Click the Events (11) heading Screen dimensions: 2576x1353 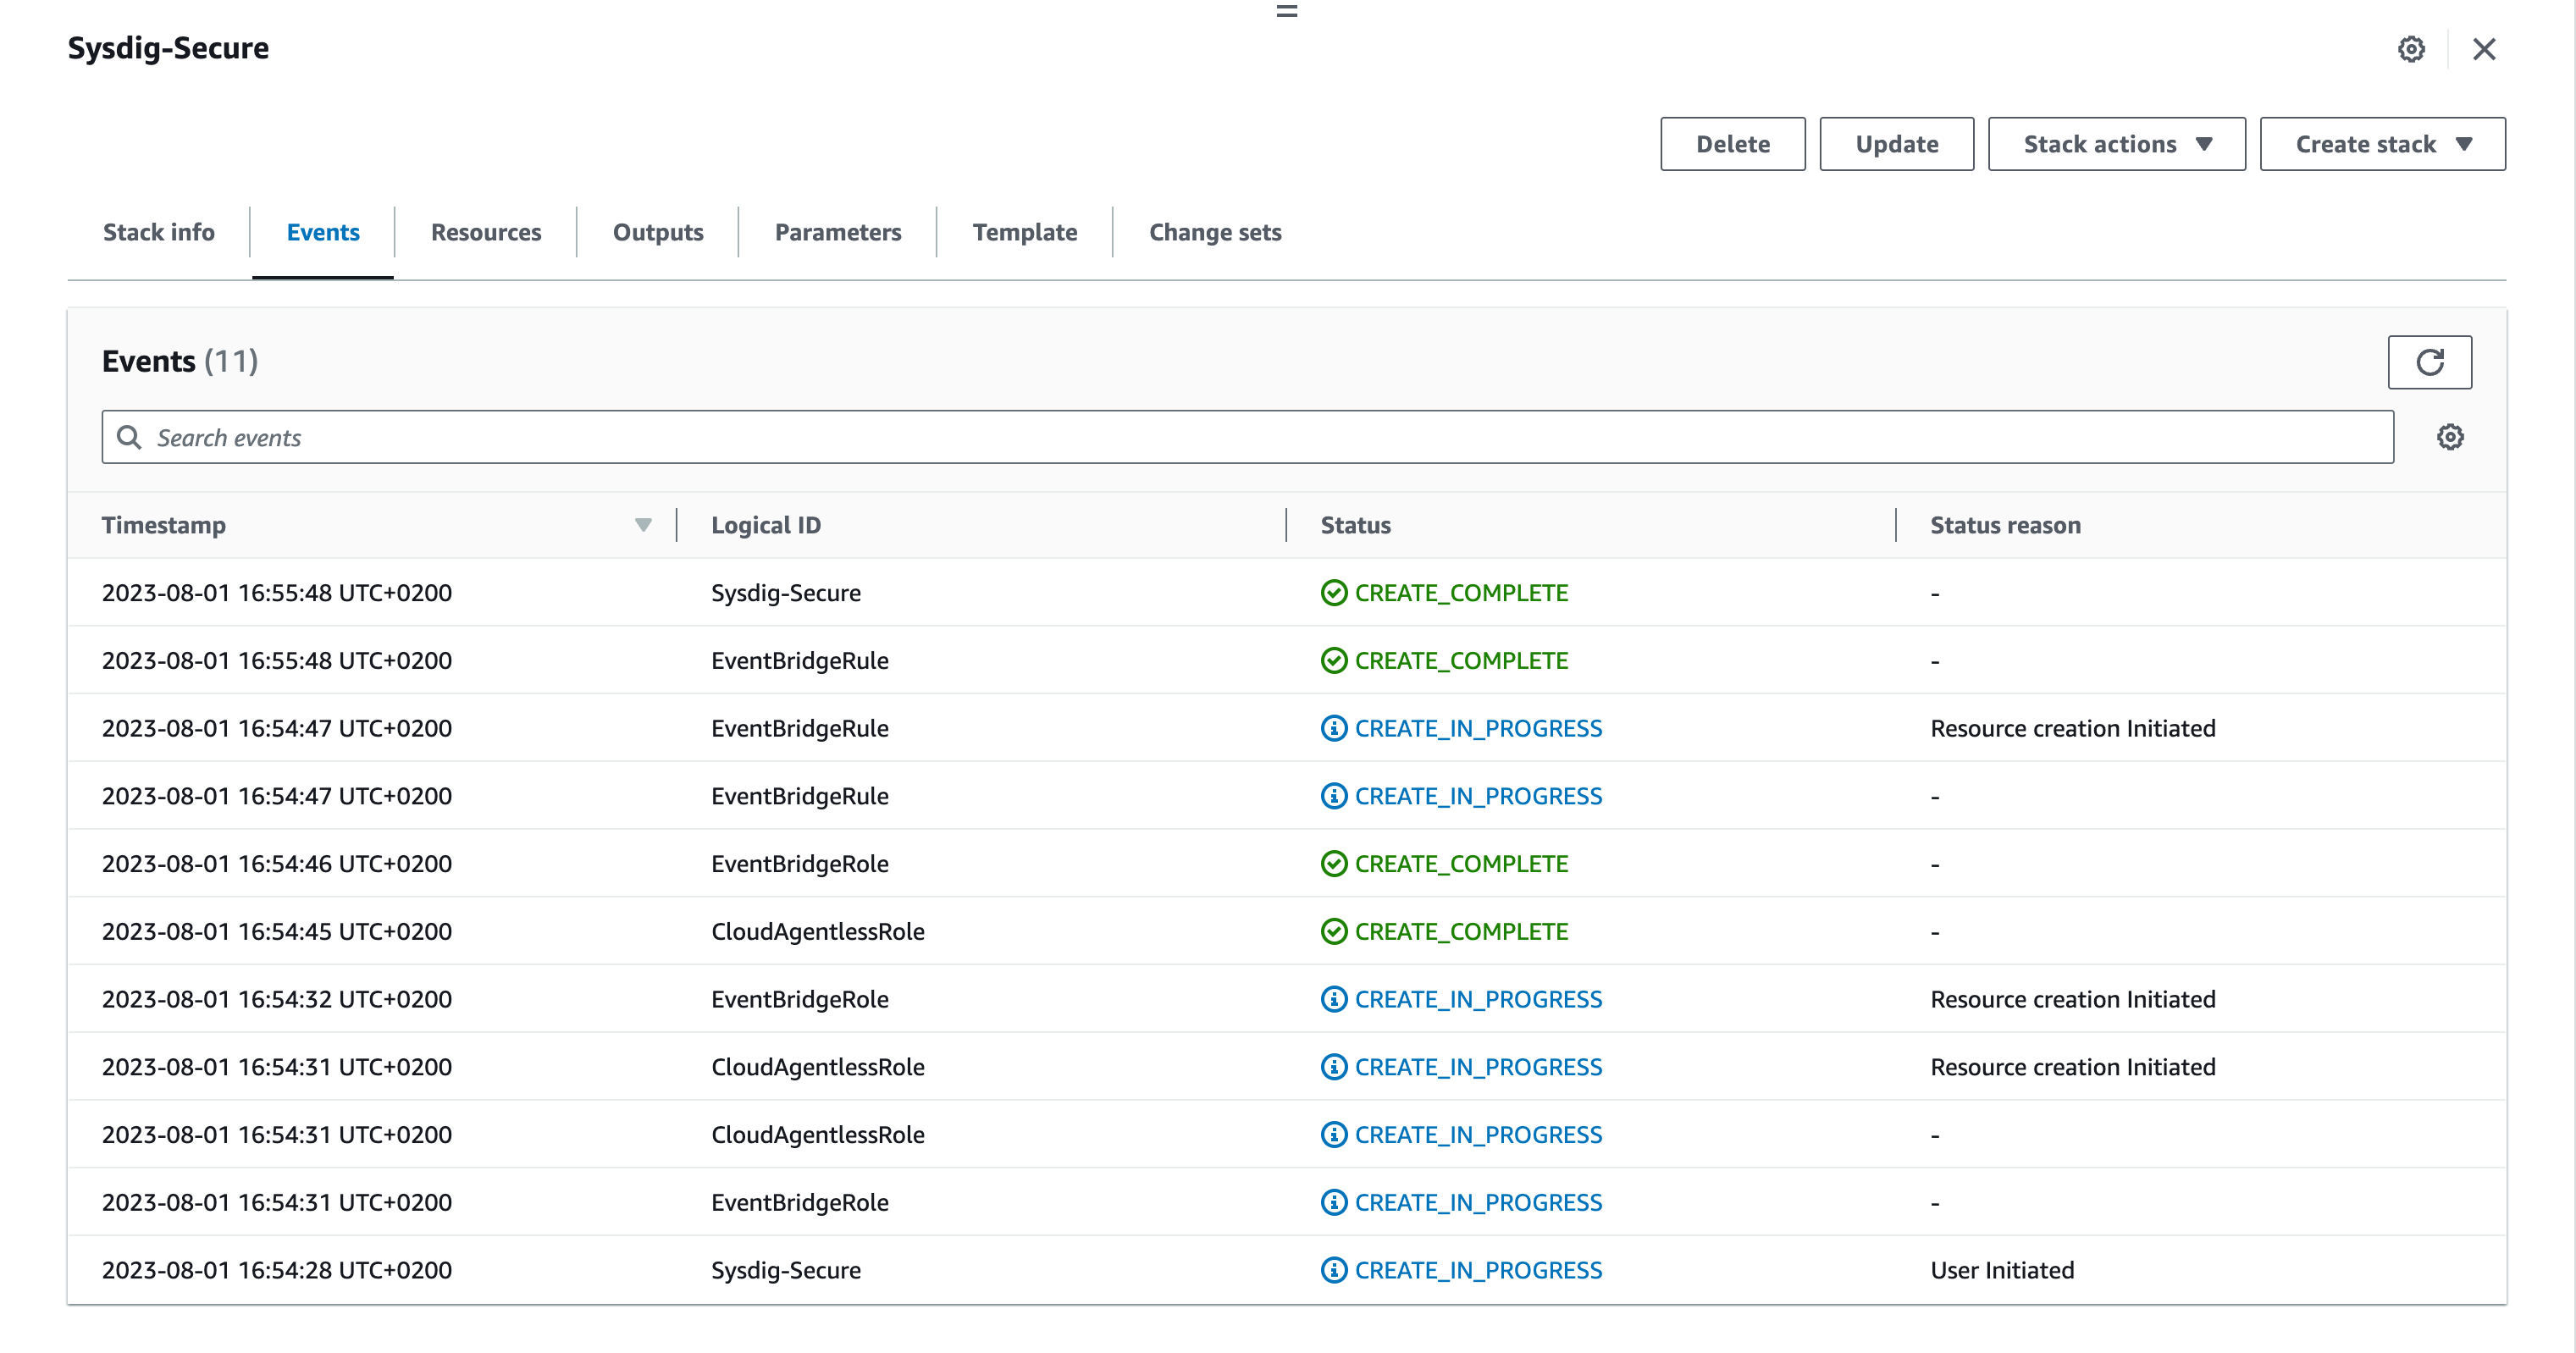(x=180, y=361)
